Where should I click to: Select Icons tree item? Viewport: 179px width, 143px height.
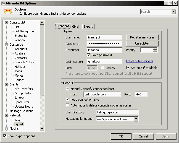(x=18, y=71)
